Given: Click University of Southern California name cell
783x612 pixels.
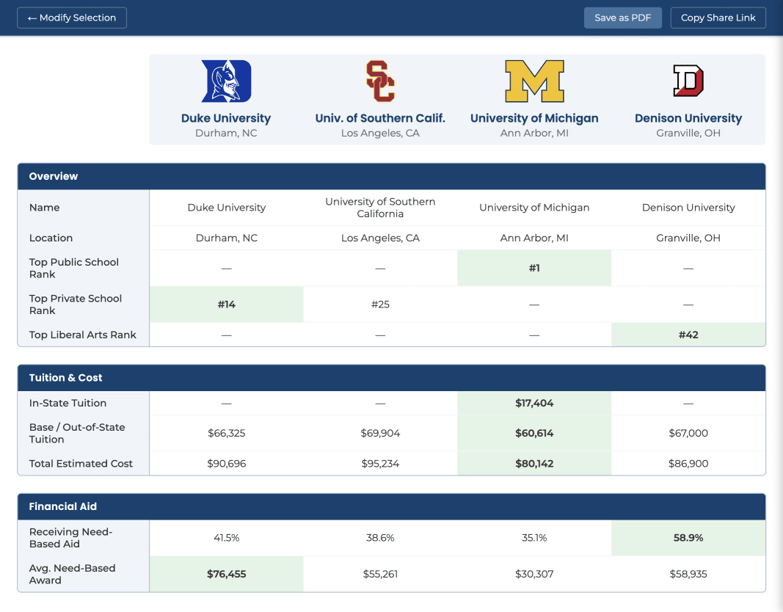Looking at the screenshot, I should click(x=380, y=208).
